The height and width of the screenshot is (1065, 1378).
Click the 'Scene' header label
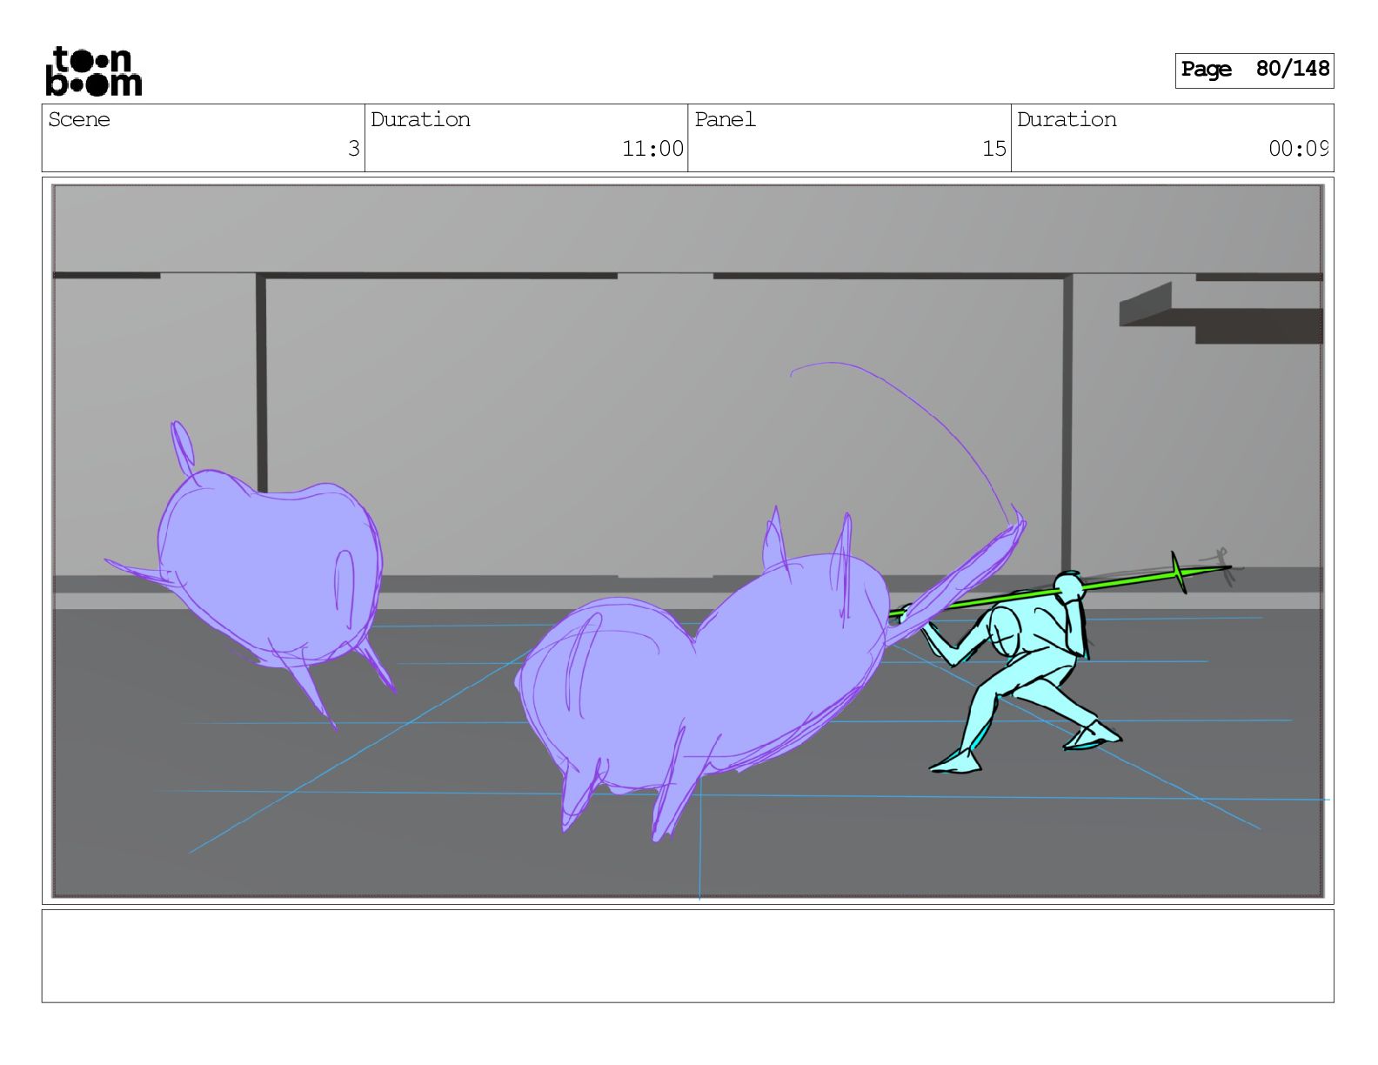pos(79,119)
